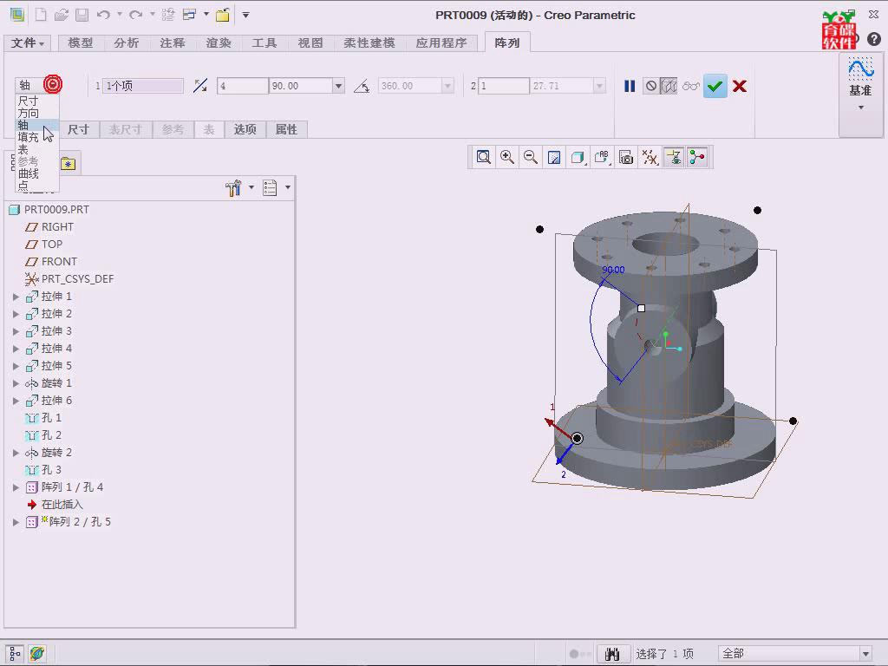This screenshot has height=666, width=888.
Task: Click the member count field showing 4
Action: tap(243, 86)
